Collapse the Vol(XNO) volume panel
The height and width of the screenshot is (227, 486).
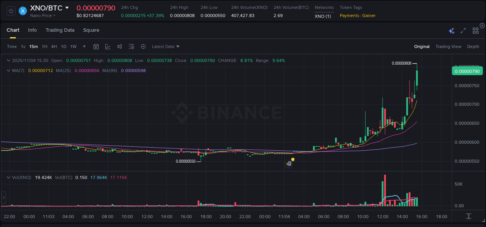[x=9, y=177]
